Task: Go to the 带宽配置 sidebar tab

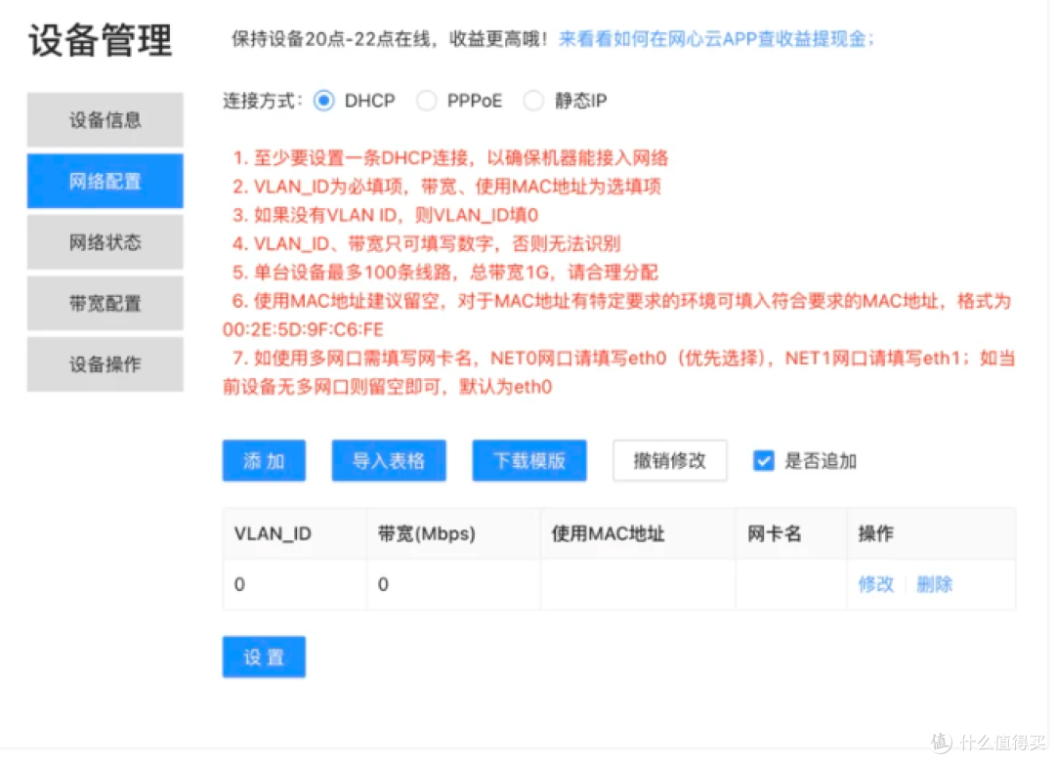Action: click(105, 304)
